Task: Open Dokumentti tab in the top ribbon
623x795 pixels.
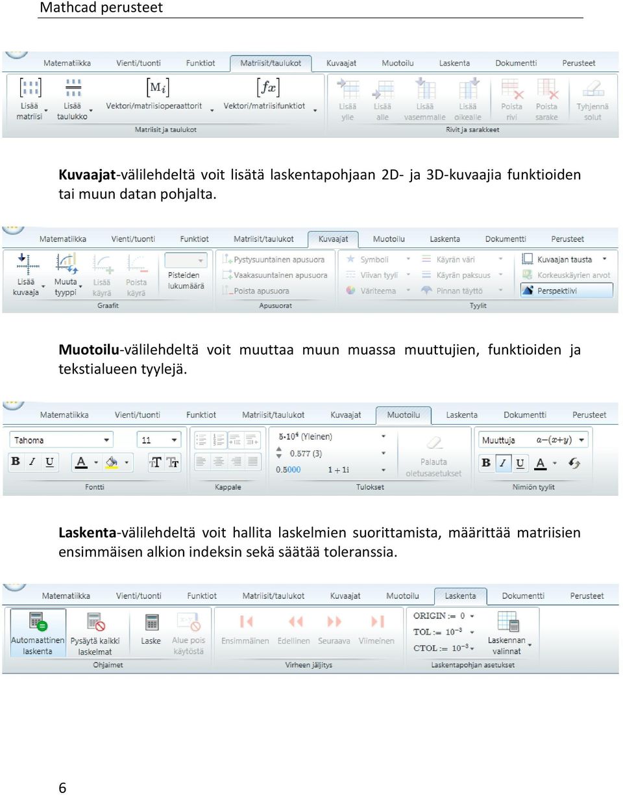Action: (x=516, y=63)
